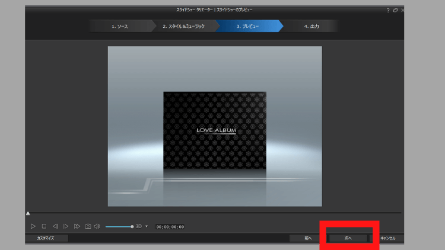Image resolution: width=445 pixels, height=250 pixels.
Task: Step back to previous frame
Action: click(x=55, y=226)
